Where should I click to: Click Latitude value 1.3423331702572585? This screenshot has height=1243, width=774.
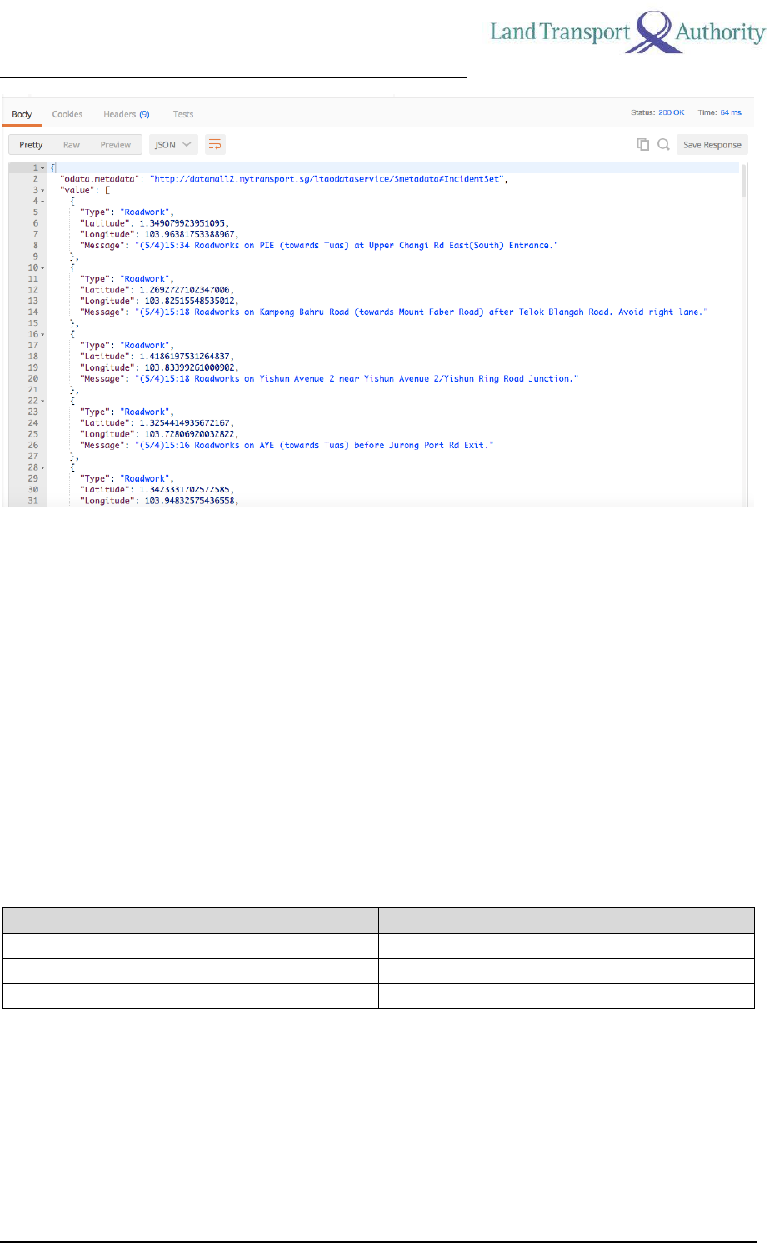click(x=186, y=490)
